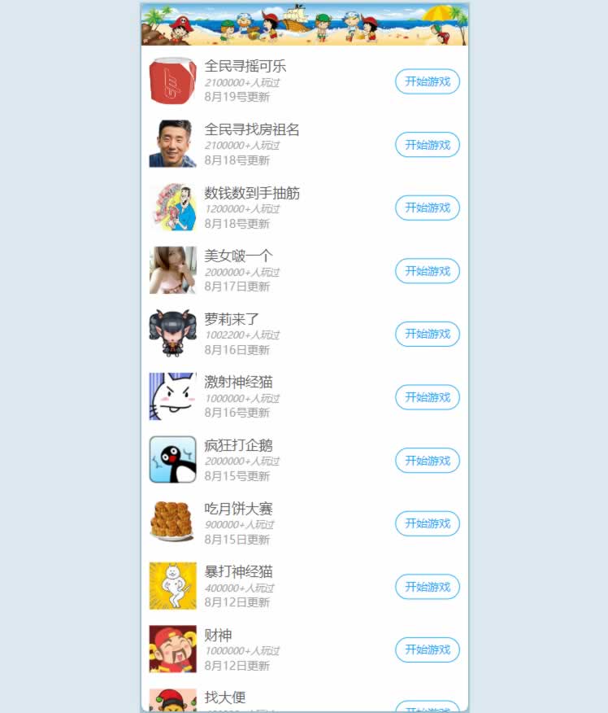Start the 萝莉来了 game
Image resolution: width=608 pixels, height=713 pixels.
(428, 335)
